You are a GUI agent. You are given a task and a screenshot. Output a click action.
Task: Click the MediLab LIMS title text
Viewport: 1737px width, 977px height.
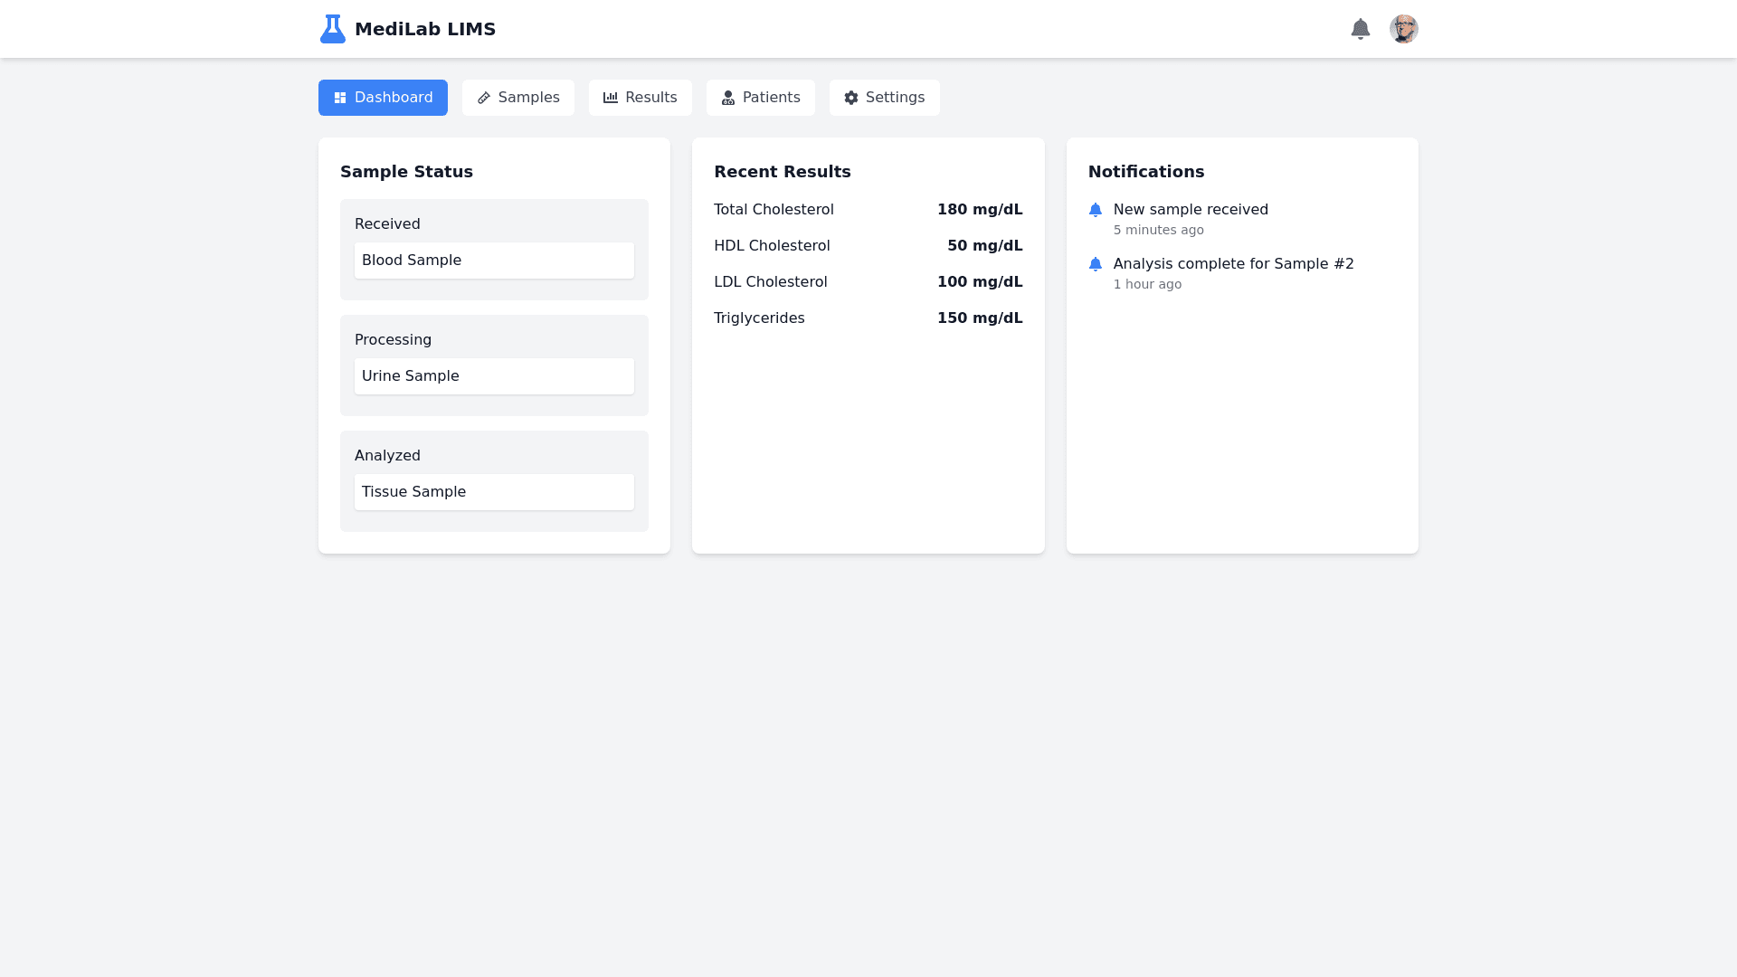(425, 29)
